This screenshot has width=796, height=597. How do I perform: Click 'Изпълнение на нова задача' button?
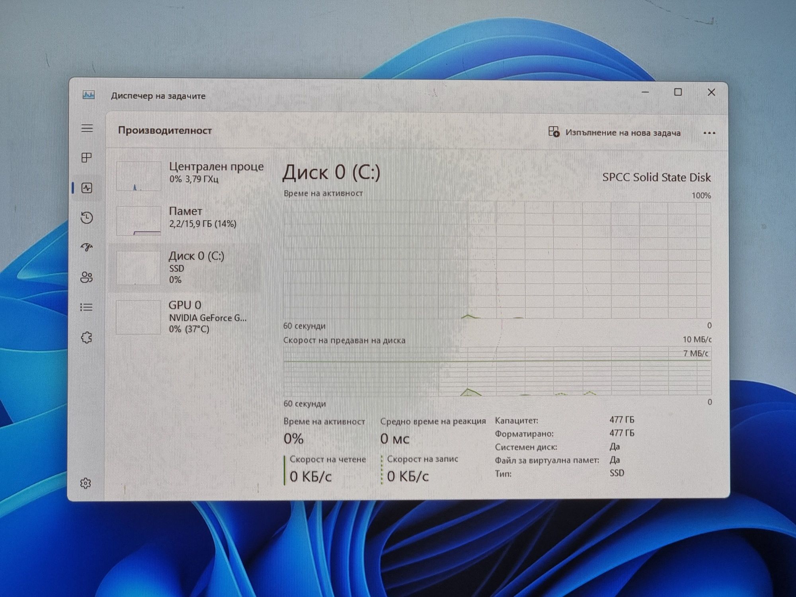click(x=615, y=132)
